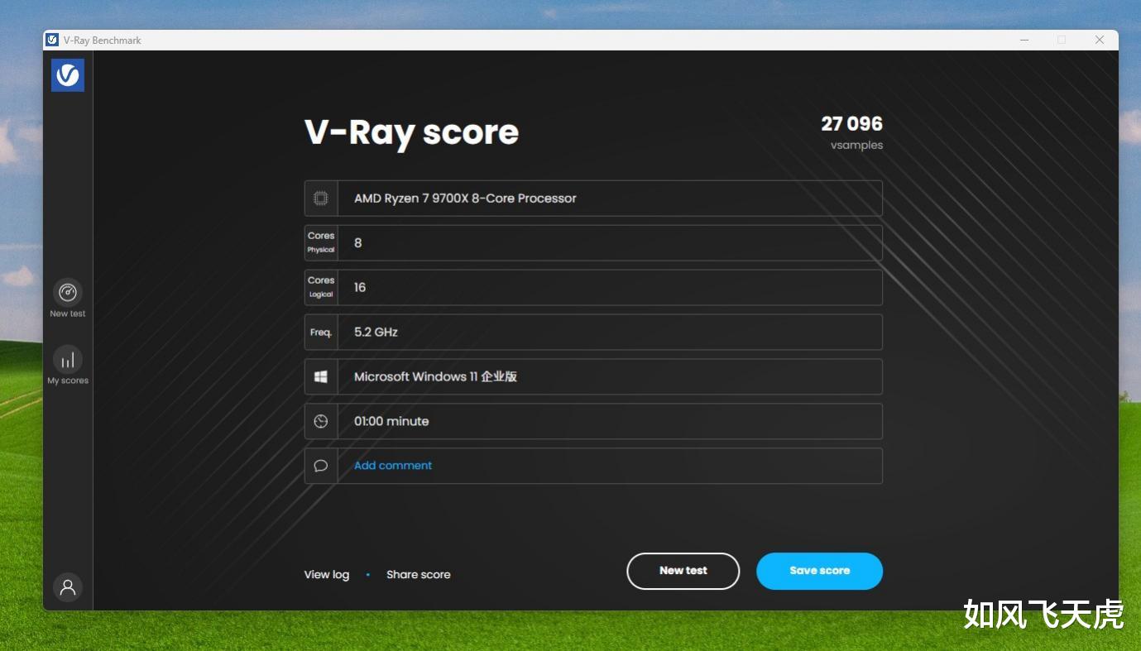Click the V-Ray Benchmark window title text
This screenshot has height=651, width=1141.
pyautogui.click(x=103, y=40)
